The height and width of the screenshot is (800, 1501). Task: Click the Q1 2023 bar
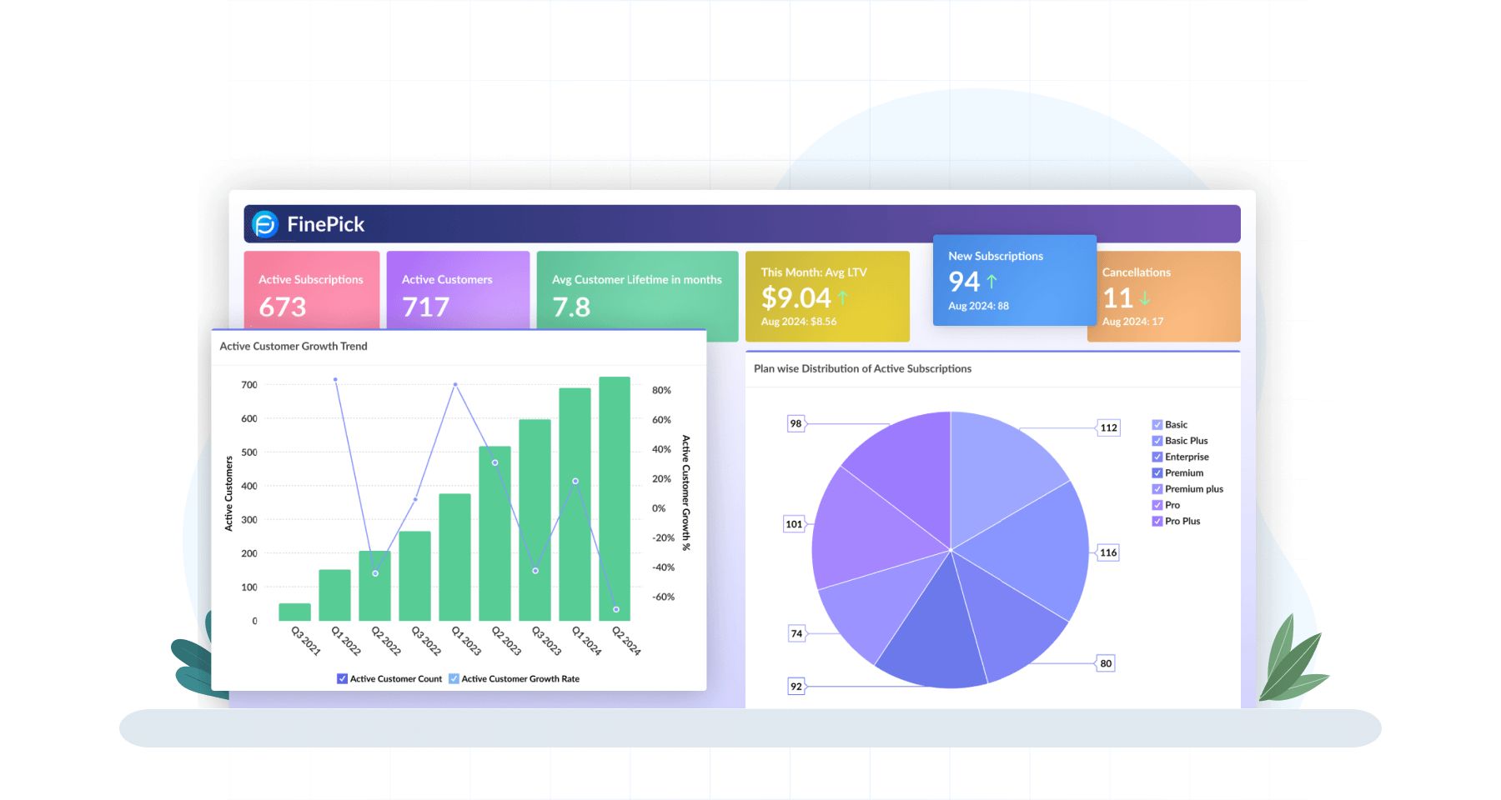coord(454,557)
